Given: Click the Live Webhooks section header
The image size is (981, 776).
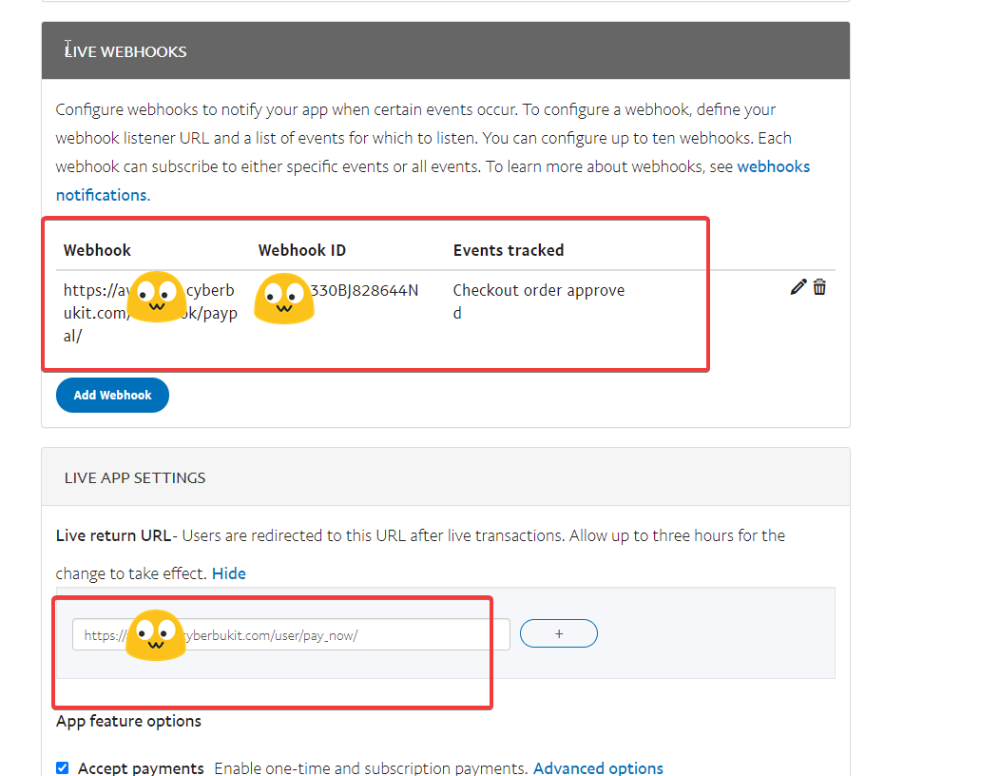Looking at the screenshot, I should click(x=446, y=50).
